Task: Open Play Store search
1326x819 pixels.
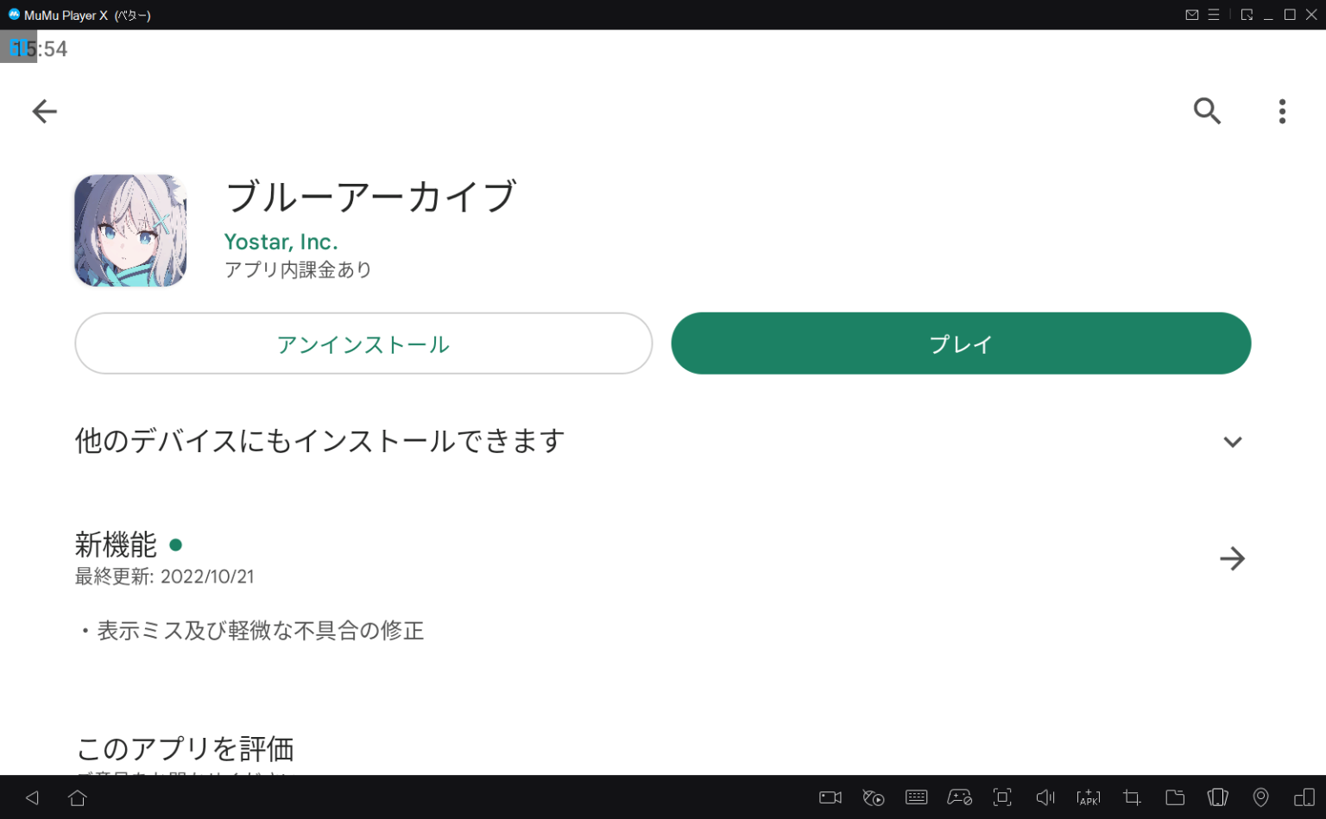Action: [x=1208, y=111]
